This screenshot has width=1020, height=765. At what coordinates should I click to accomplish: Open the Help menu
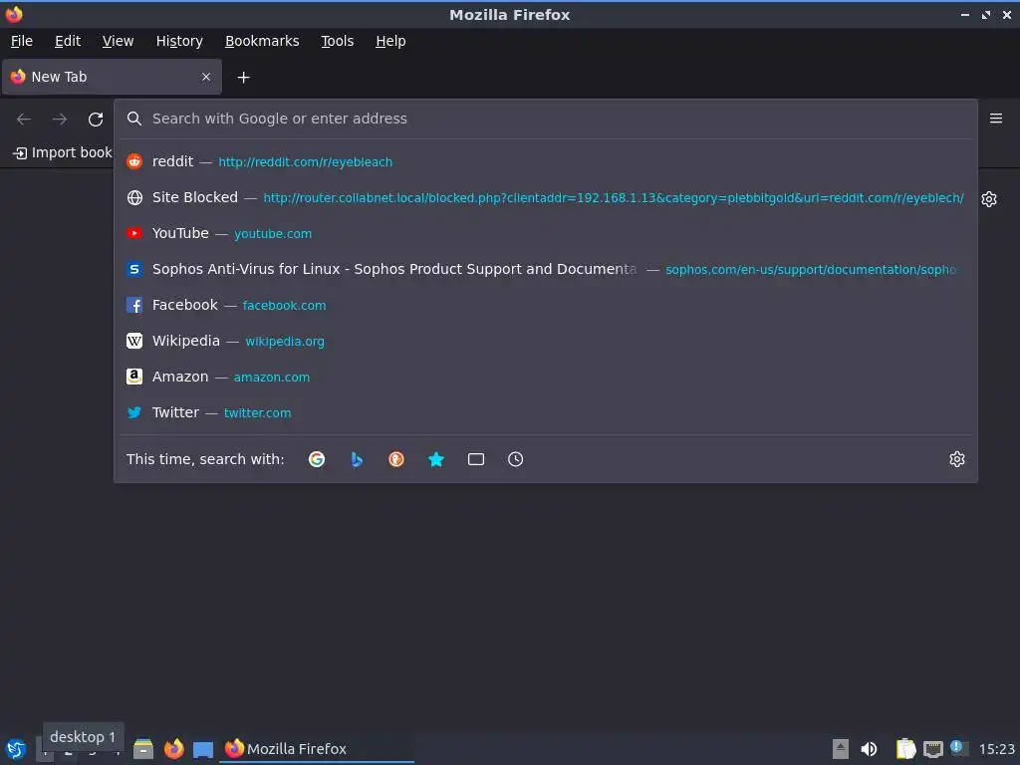[x=390, y=41]
